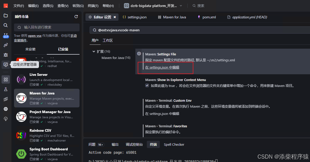This screenshot has width=310, height=162.
Task: Click 在 settings.json 中编辑 under Custom Env
Action: (162, 114)
